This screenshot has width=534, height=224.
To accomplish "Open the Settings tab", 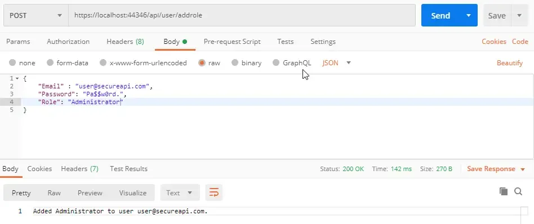I will pos(323,42).
